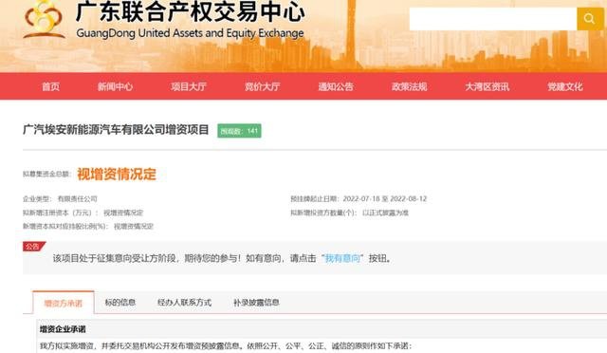Select 大湾区资讯 in the navigation bar

tap(487, 86)
